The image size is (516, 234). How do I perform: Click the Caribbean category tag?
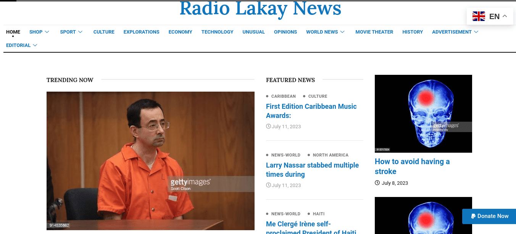point(283,96)
